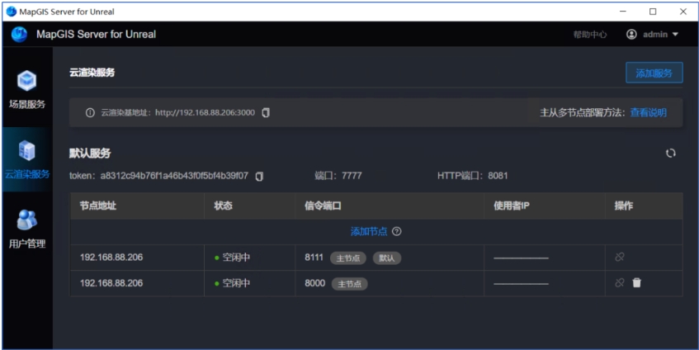Image resolution: width=699 pixels, height=350 pixels.
Task: Switch to 云渲染服务 in the sidebar
Action: 27,159
